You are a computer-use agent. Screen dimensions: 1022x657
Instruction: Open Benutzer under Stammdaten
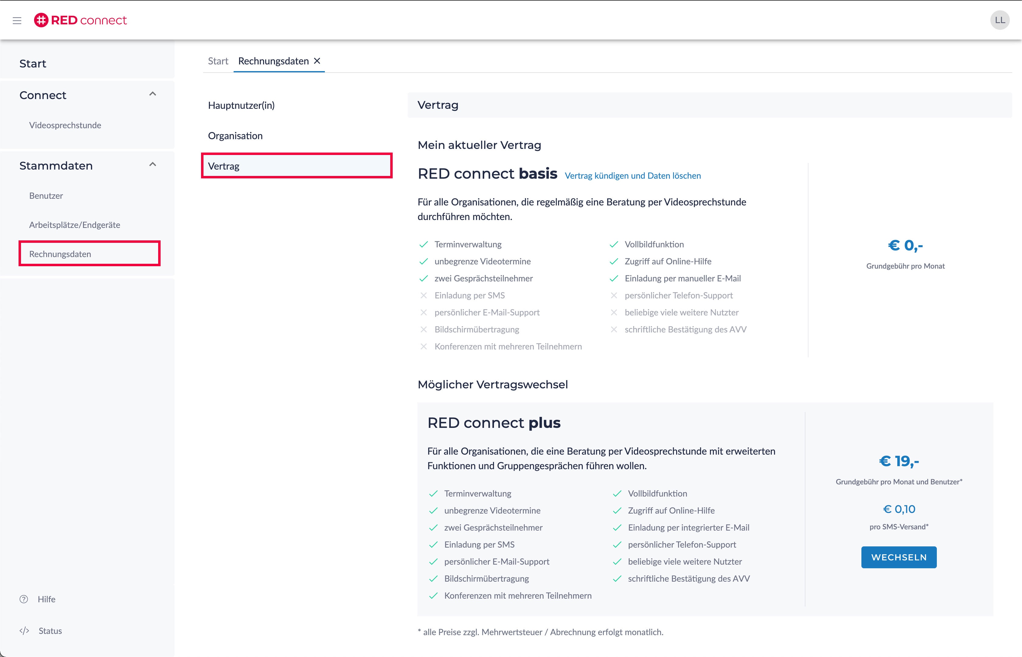(x=46, y=196)
